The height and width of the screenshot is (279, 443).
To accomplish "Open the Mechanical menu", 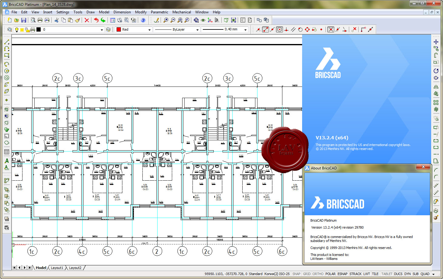I will (182, 12).
